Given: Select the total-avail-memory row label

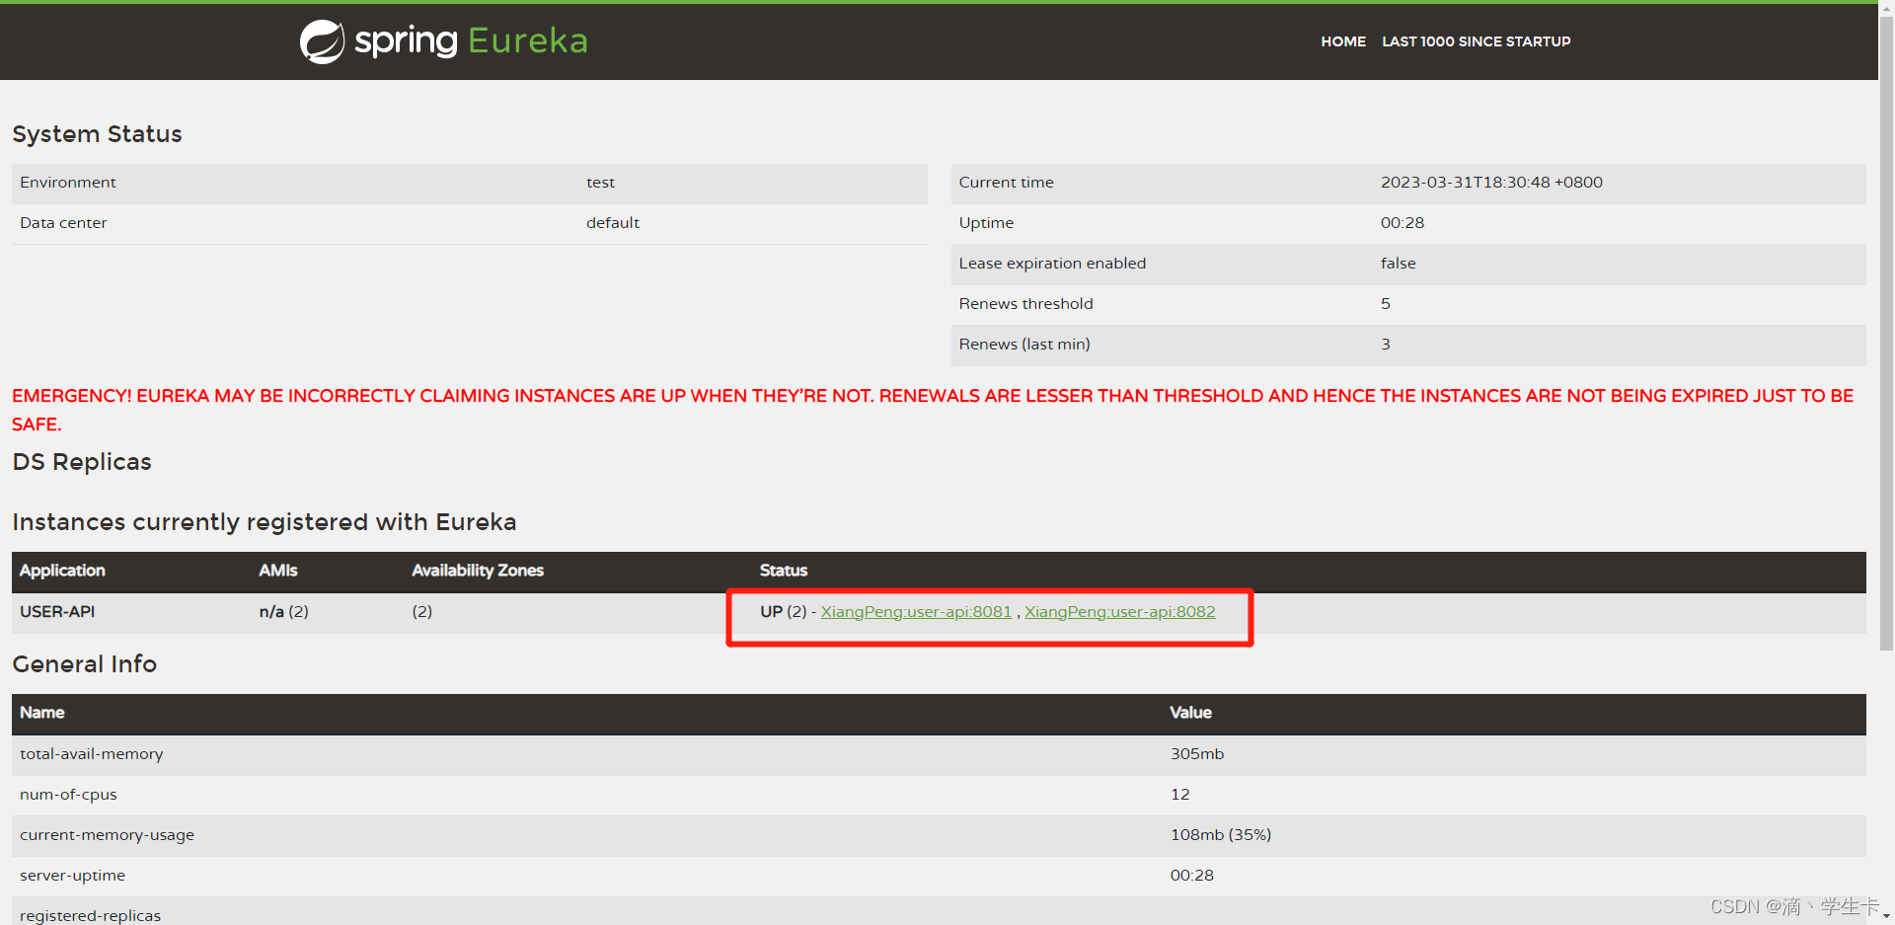Looking at the screenshot, I should (92, 754).
